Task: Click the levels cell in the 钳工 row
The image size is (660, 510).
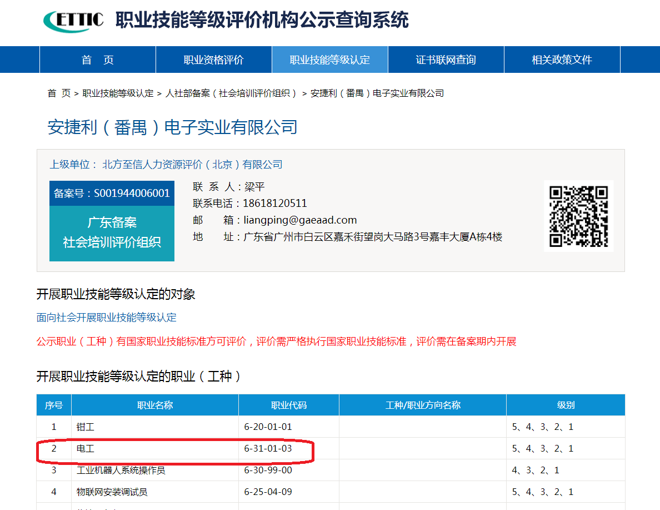Action: (566, 427)
